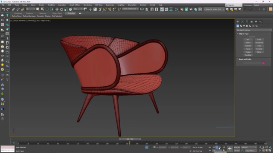Switch to the Populate ribbon tab
273x153 pixels.
[x=71, y=13]
